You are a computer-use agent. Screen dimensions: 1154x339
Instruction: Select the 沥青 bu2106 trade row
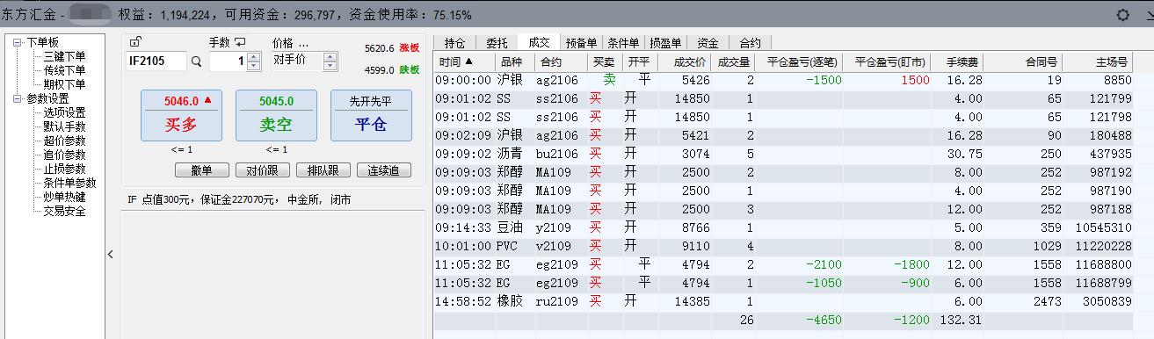tap(784, 154)
